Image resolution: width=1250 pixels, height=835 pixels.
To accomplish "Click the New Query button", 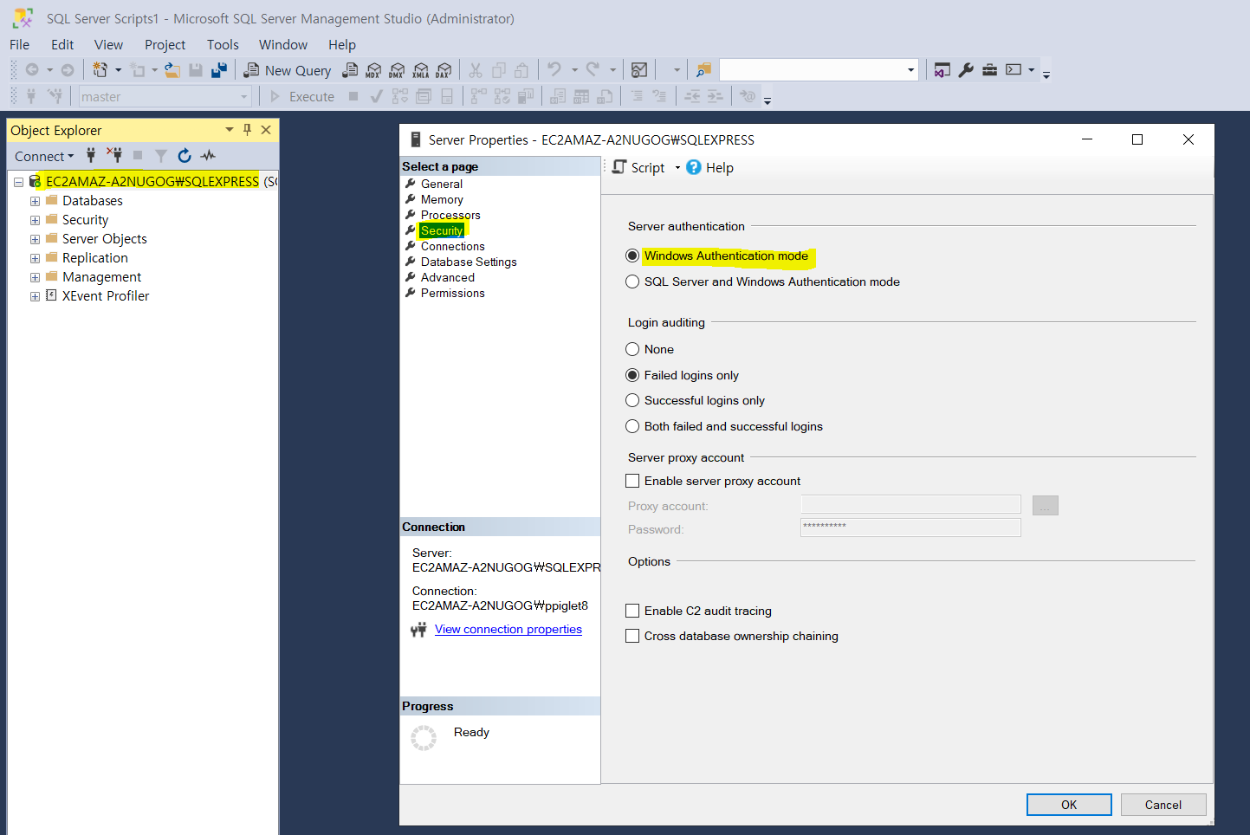I will pyautogui.click(x=288, y=70).
